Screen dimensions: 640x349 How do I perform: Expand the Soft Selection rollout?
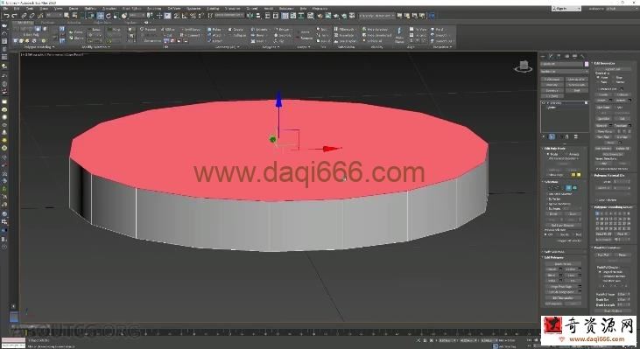[555, 252]
